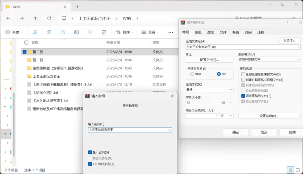Open the 排序 sort menu

[125, 32]
